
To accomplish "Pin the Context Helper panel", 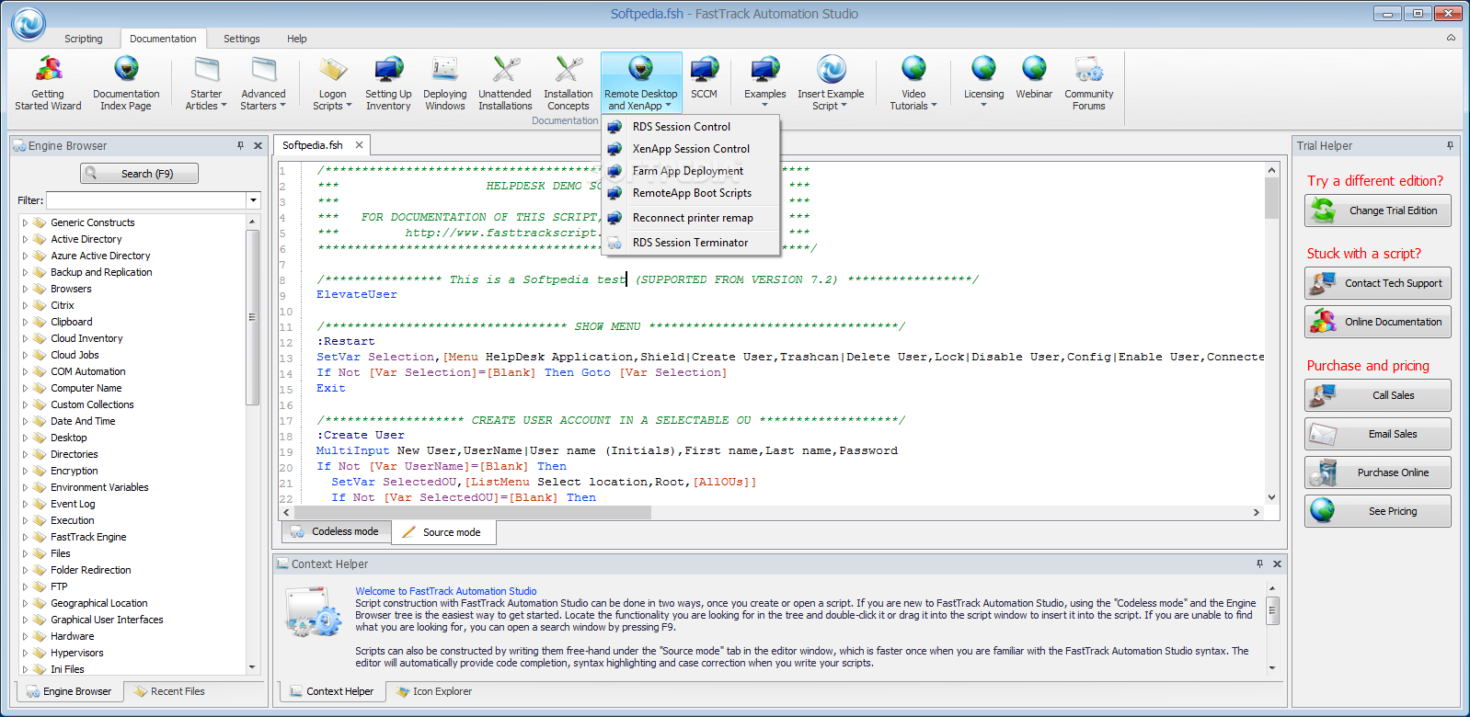I will (x=1259, y=563).
